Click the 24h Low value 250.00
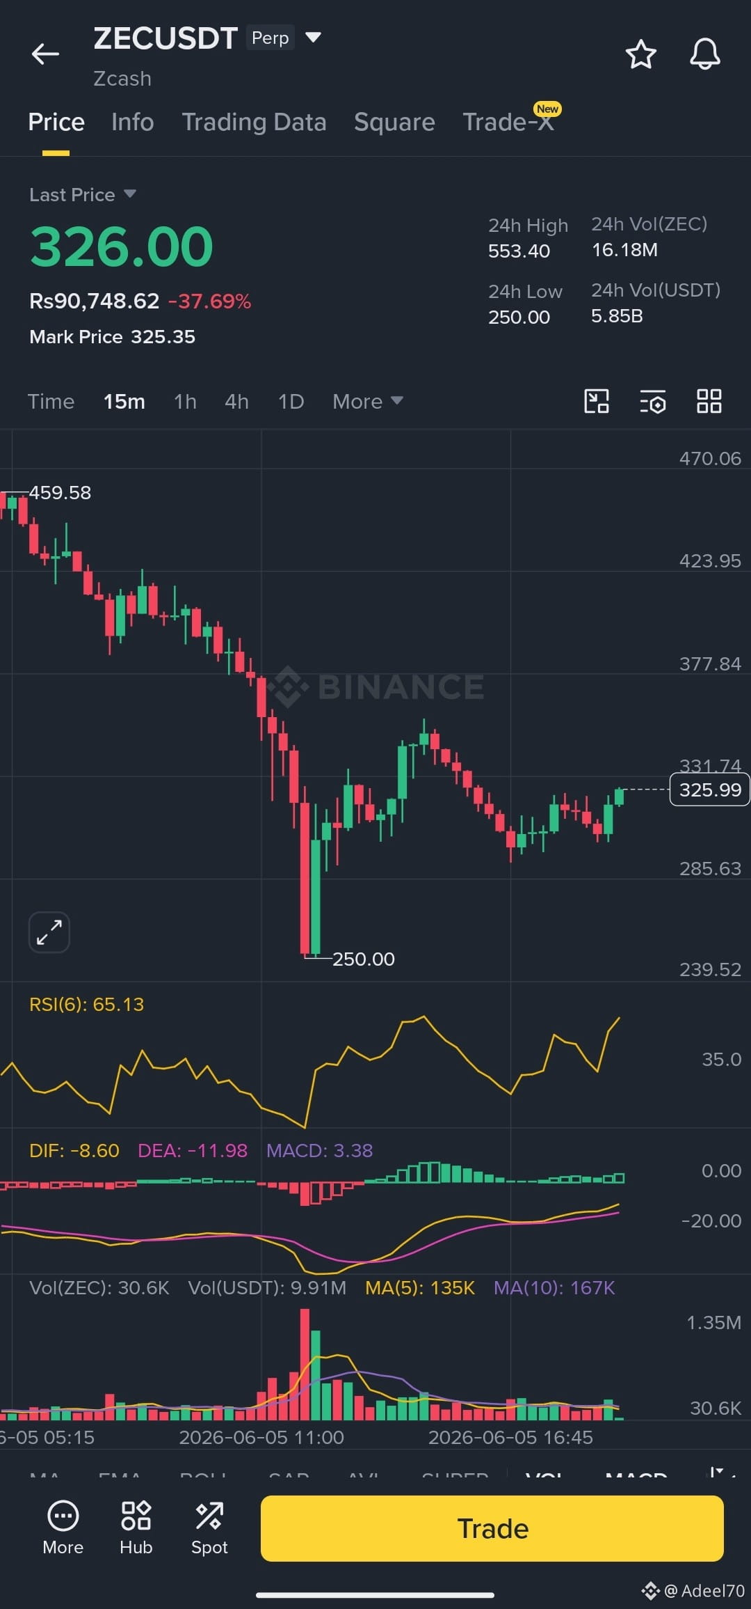The width and height of the screenshot is (751, 1609). [519, 317]
